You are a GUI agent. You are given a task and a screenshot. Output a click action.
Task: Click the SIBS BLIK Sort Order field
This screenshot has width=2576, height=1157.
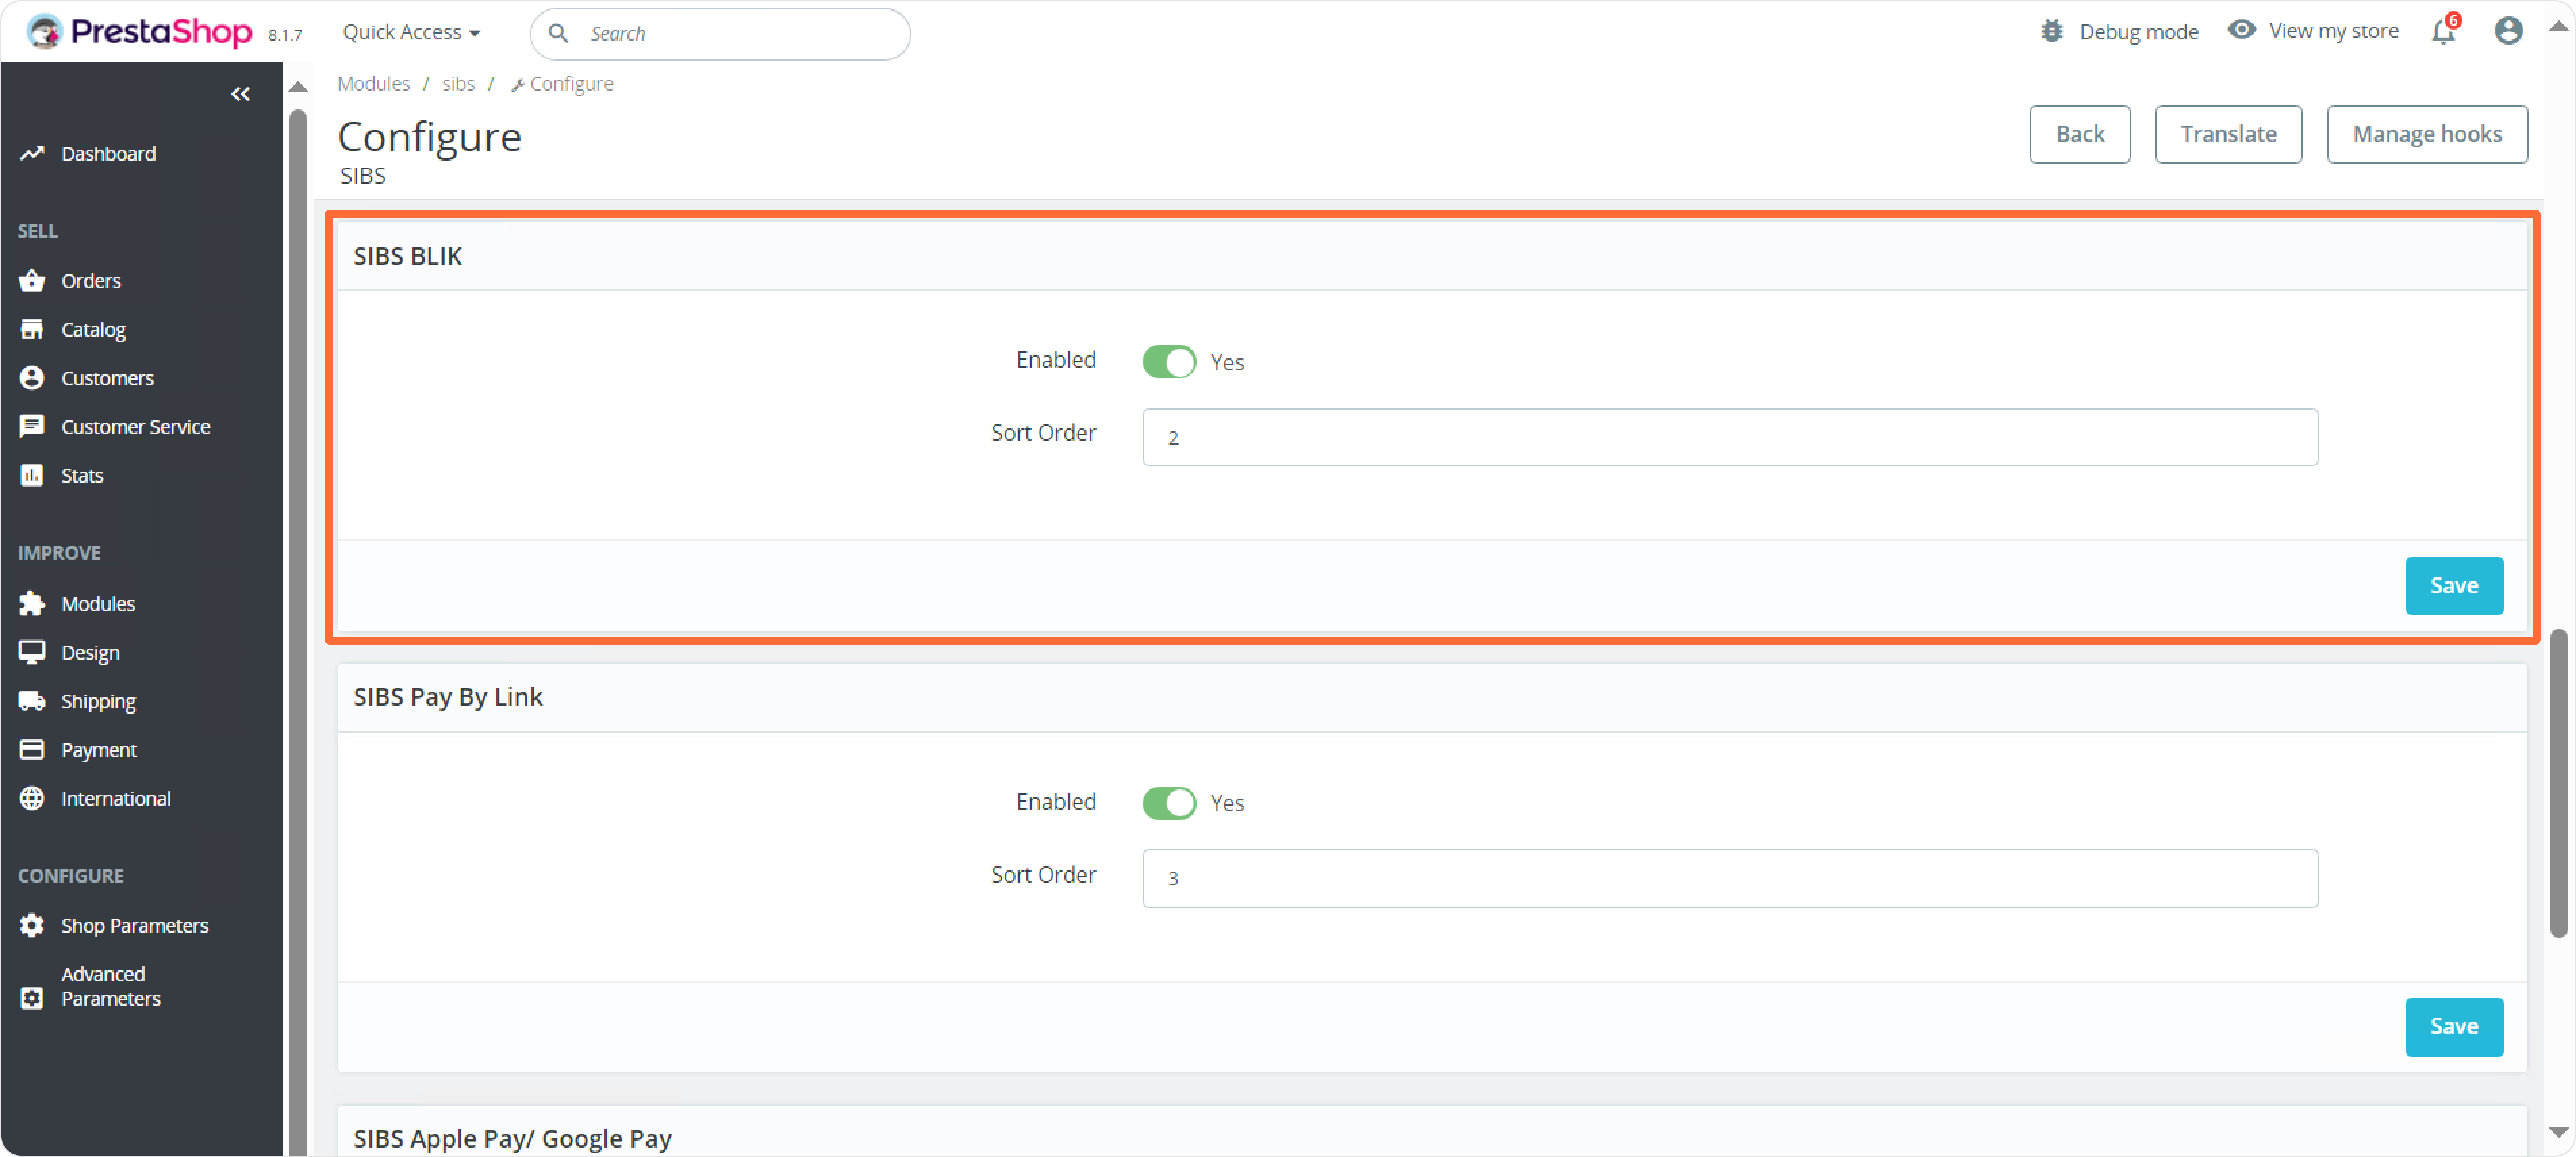coord(1729,438)
